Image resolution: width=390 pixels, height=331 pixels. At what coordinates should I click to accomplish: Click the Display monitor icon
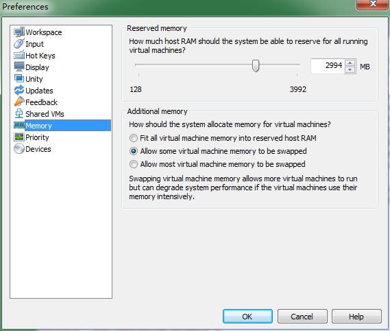(19, 67)
